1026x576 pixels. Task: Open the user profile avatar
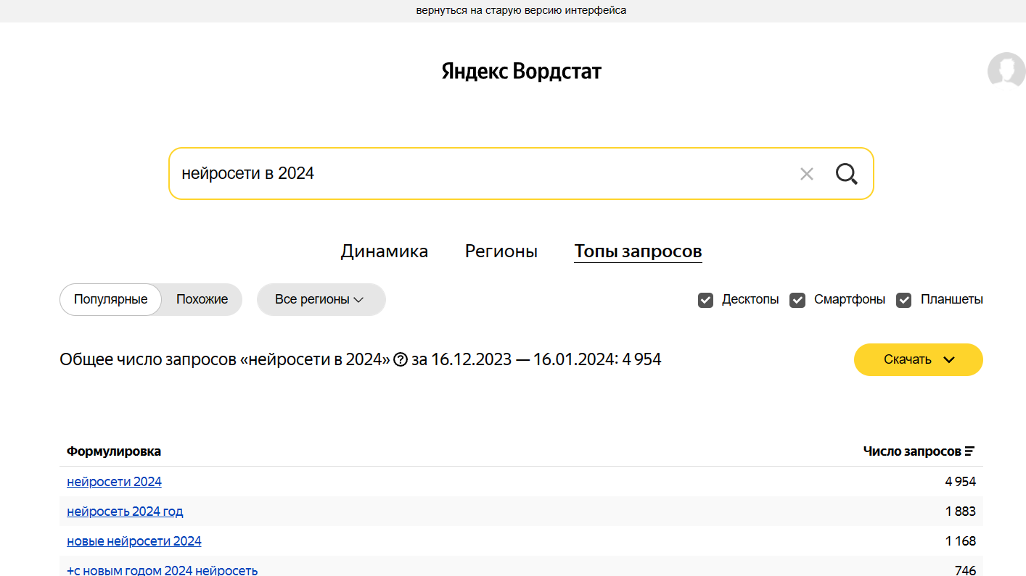[1006, 71]
